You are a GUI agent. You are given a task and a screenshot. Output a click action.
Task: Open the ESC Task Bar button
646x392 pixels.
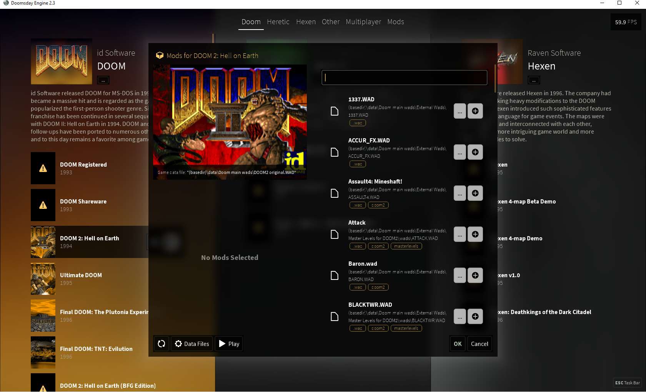(628, 383)
